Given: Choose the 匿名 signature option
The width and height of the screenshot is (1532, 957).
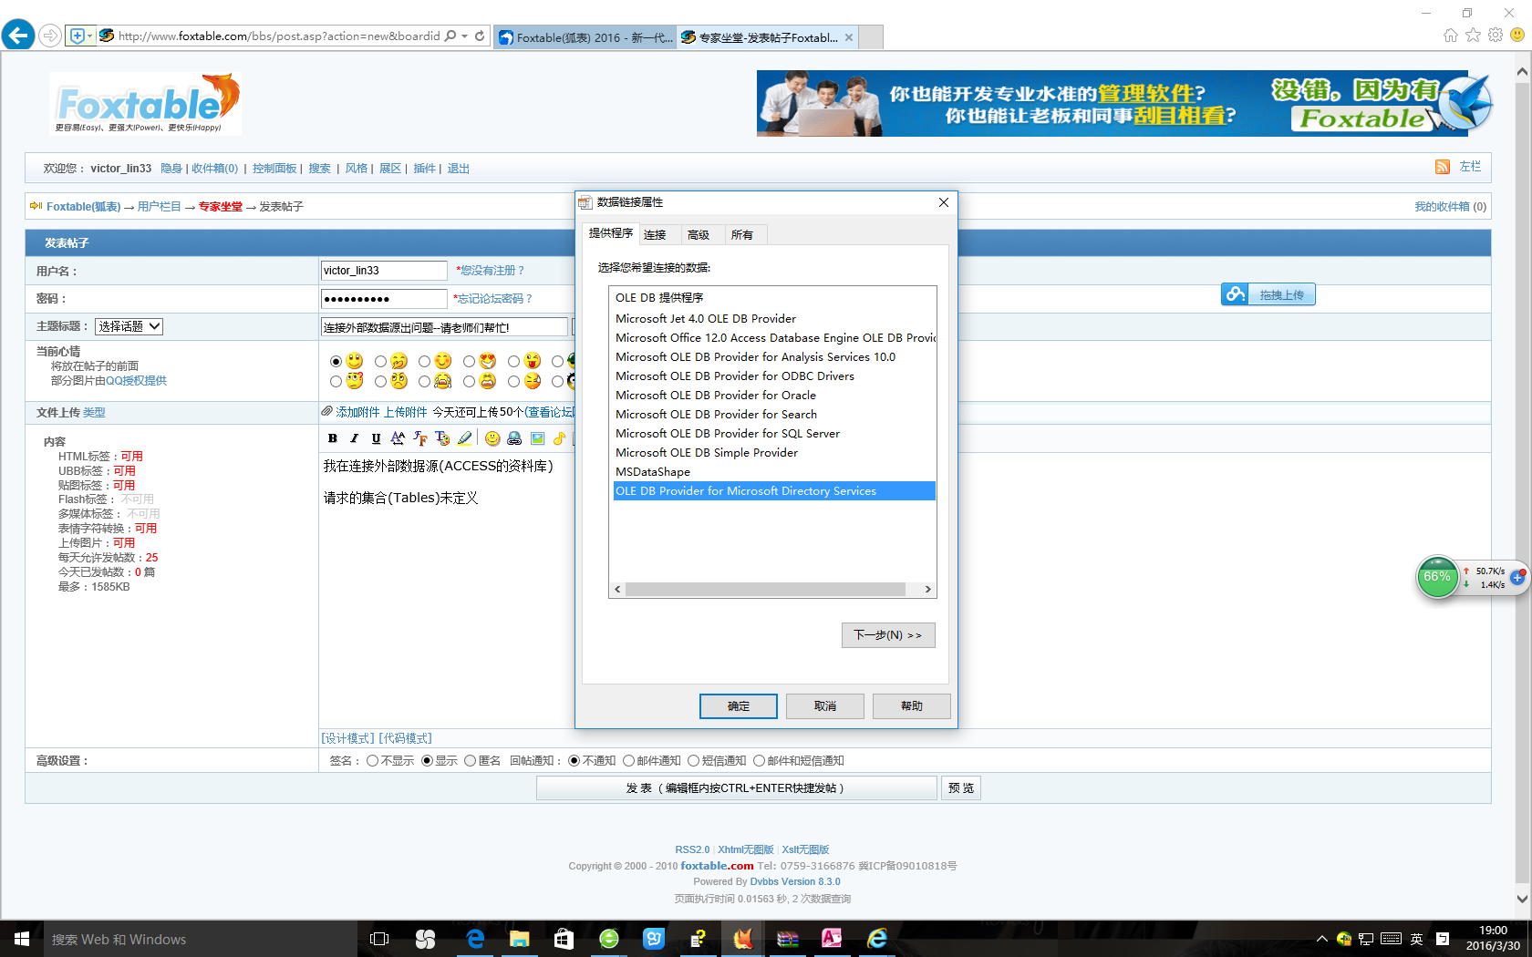Looking at the screenshot, I should pos(471,761).
